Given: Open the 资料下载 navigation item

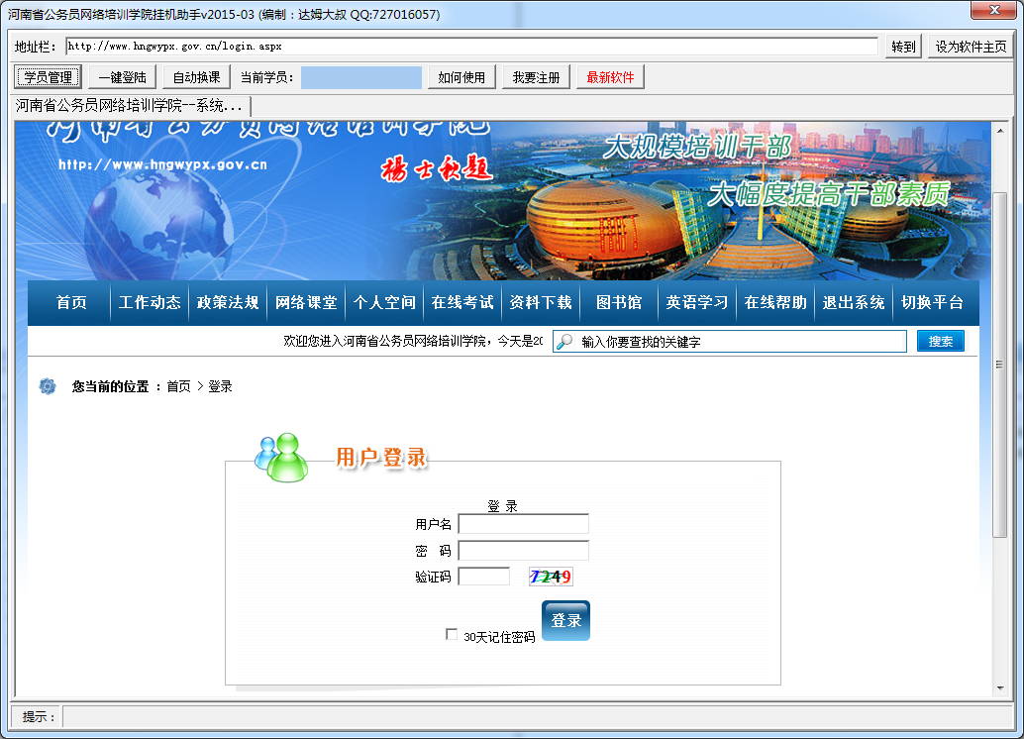Looking at the screenshot, I should coord(541,302).
